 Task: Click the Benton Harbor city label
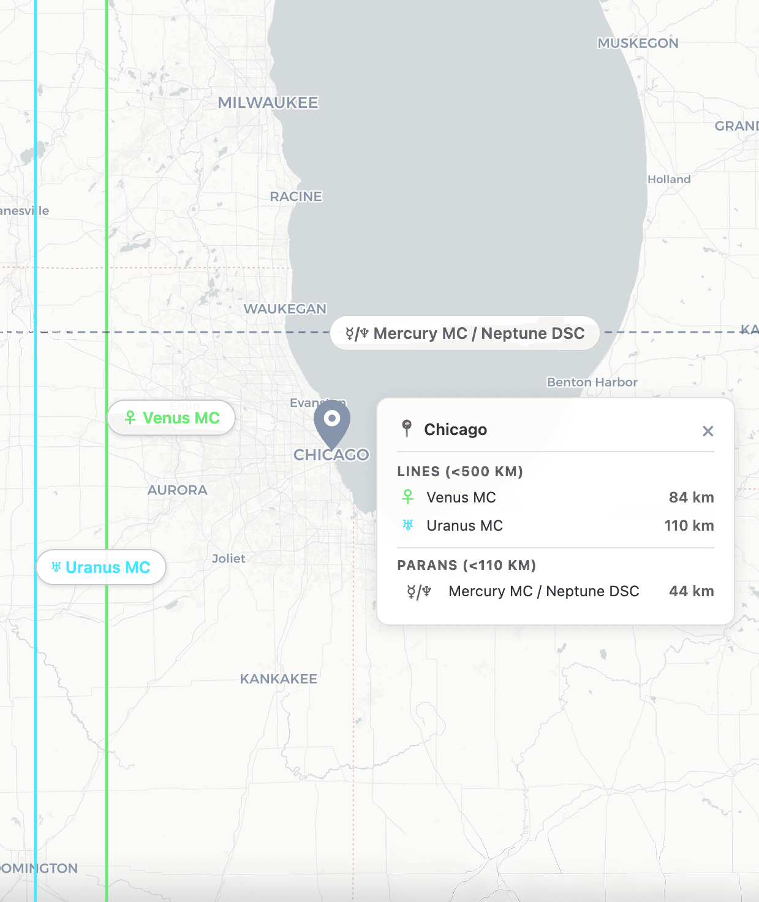point(592,382)
